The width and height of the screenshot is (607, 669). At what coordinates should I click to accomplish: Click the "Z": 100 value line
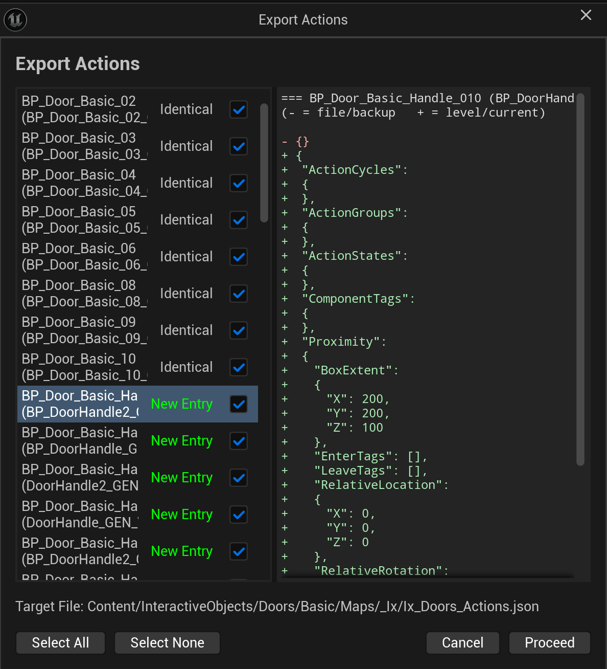[333, 428]
